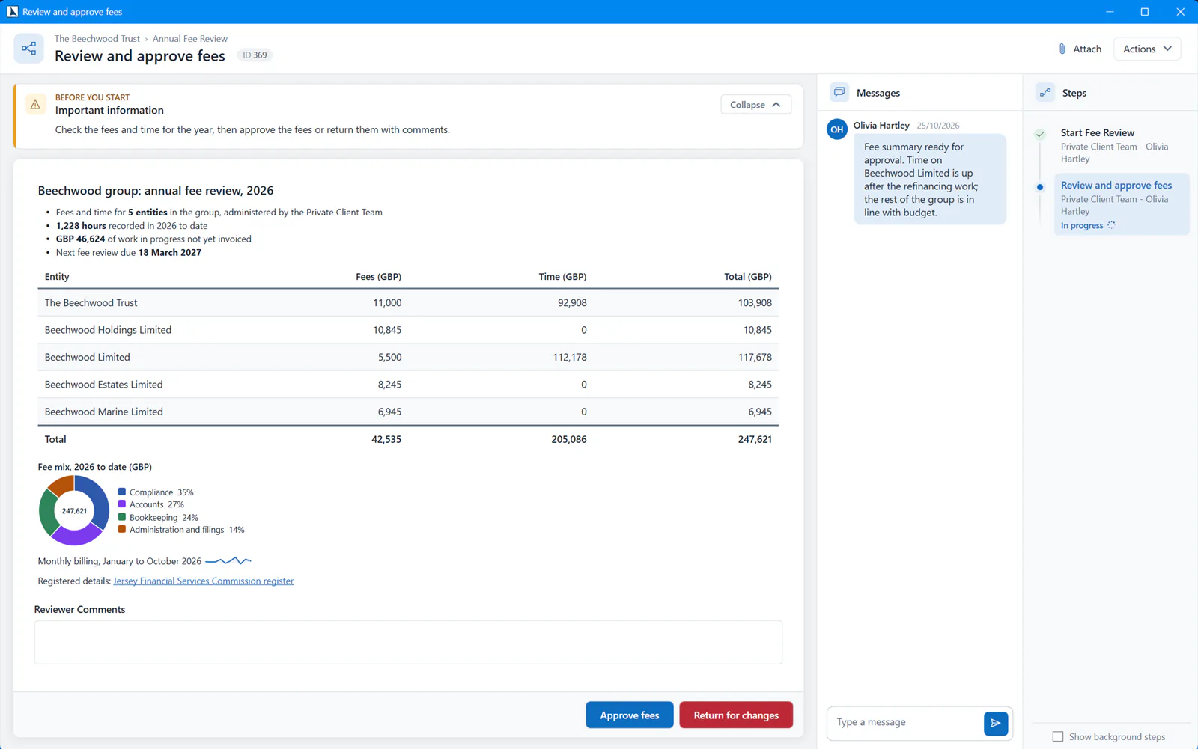Click the Fees (GBP) column header

(x=378, y=277)
